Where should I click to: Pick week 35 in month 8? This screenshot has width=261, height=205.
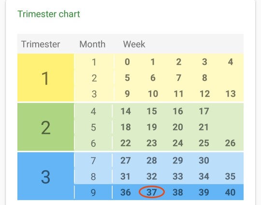pyautogui.click(x=230, y=176)
